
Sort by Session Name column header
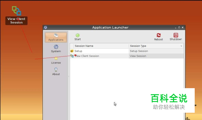click(x=101, y=46)
